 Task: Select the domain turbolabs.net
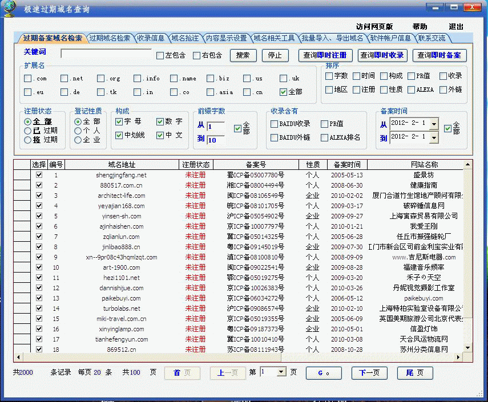coord(122,308)
